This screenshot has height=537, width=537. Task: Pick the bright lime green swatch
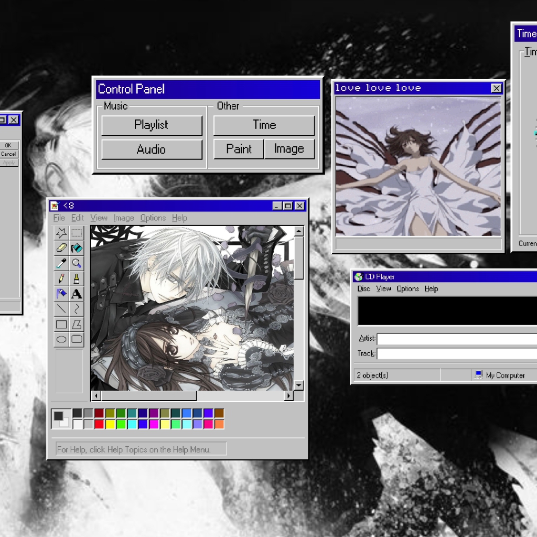121,424
